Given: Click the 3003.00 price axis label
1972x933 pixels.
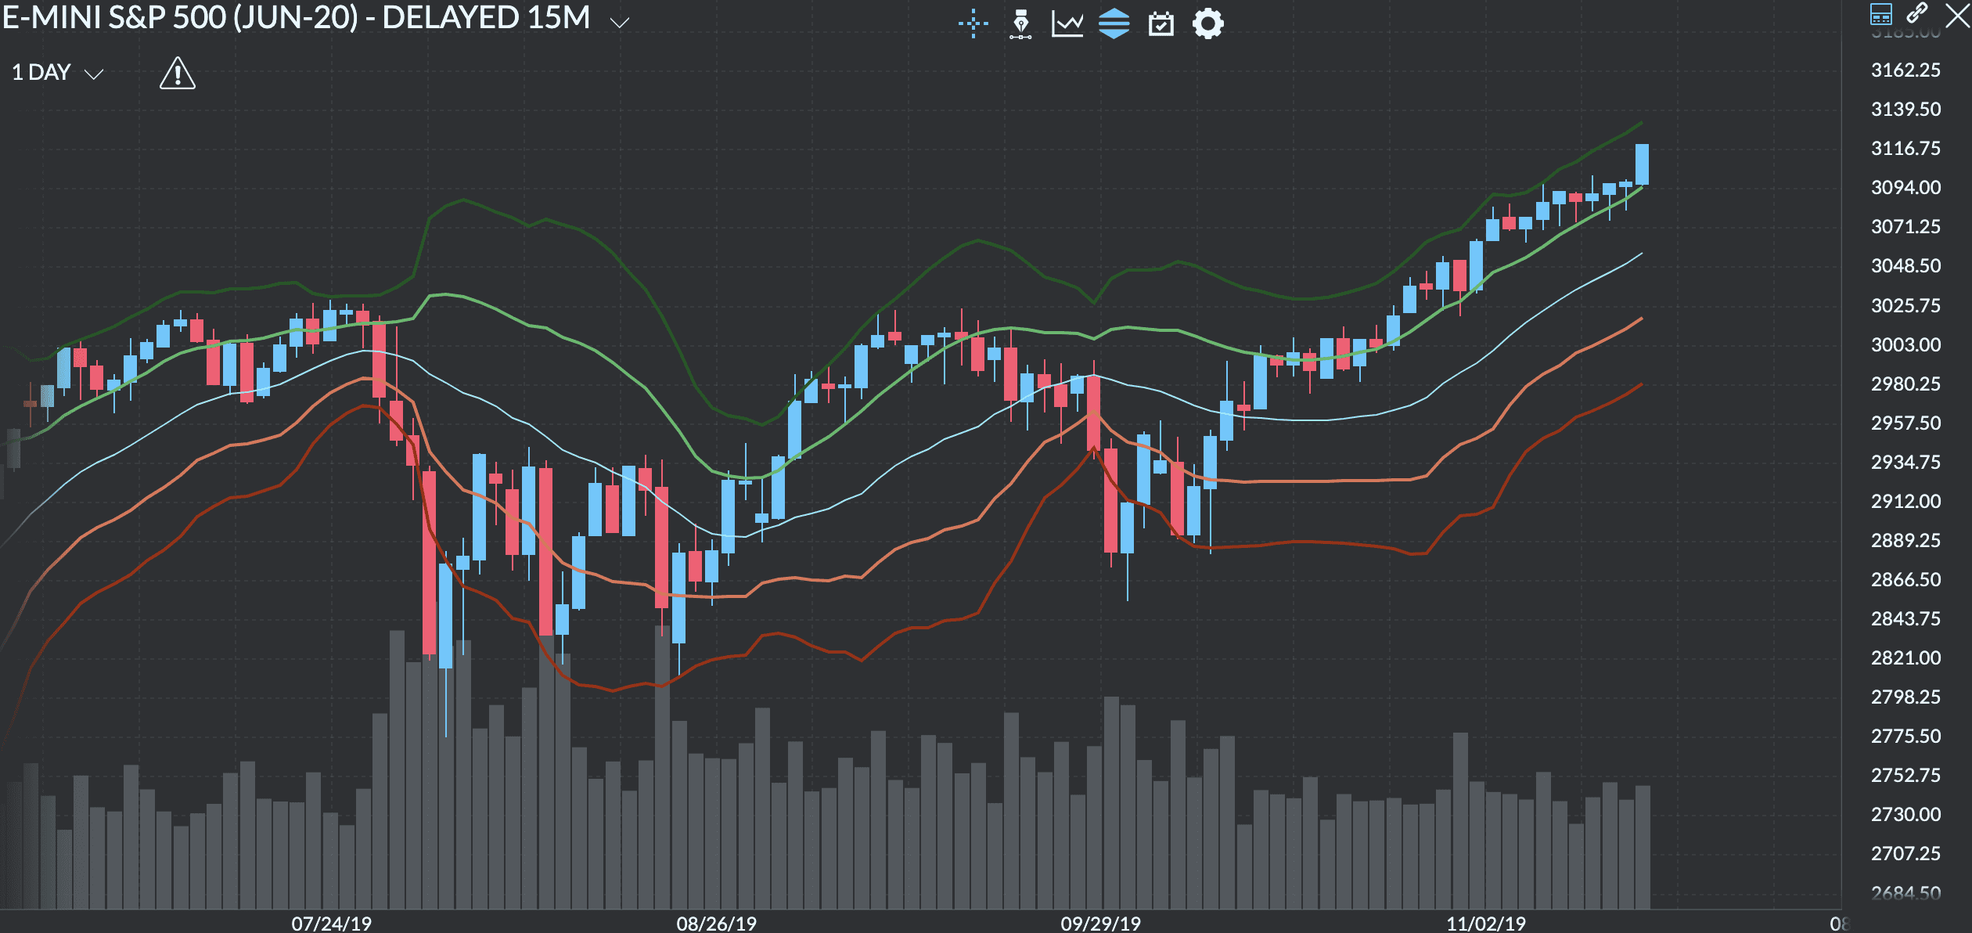Looking at the screenshot, I should click(x=1905, y=345).
